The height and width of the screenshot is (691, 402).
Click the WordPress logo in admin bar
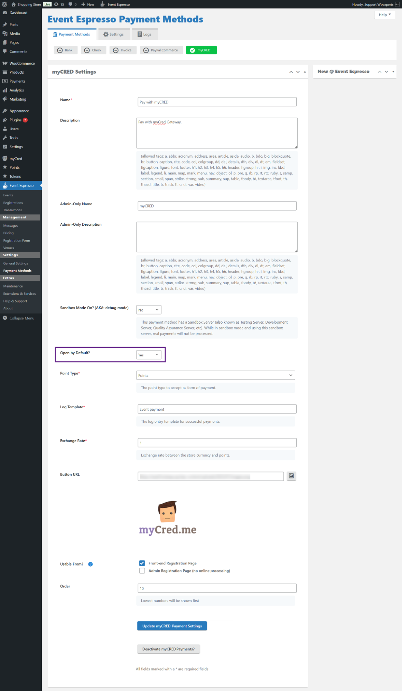coord(4,4)
